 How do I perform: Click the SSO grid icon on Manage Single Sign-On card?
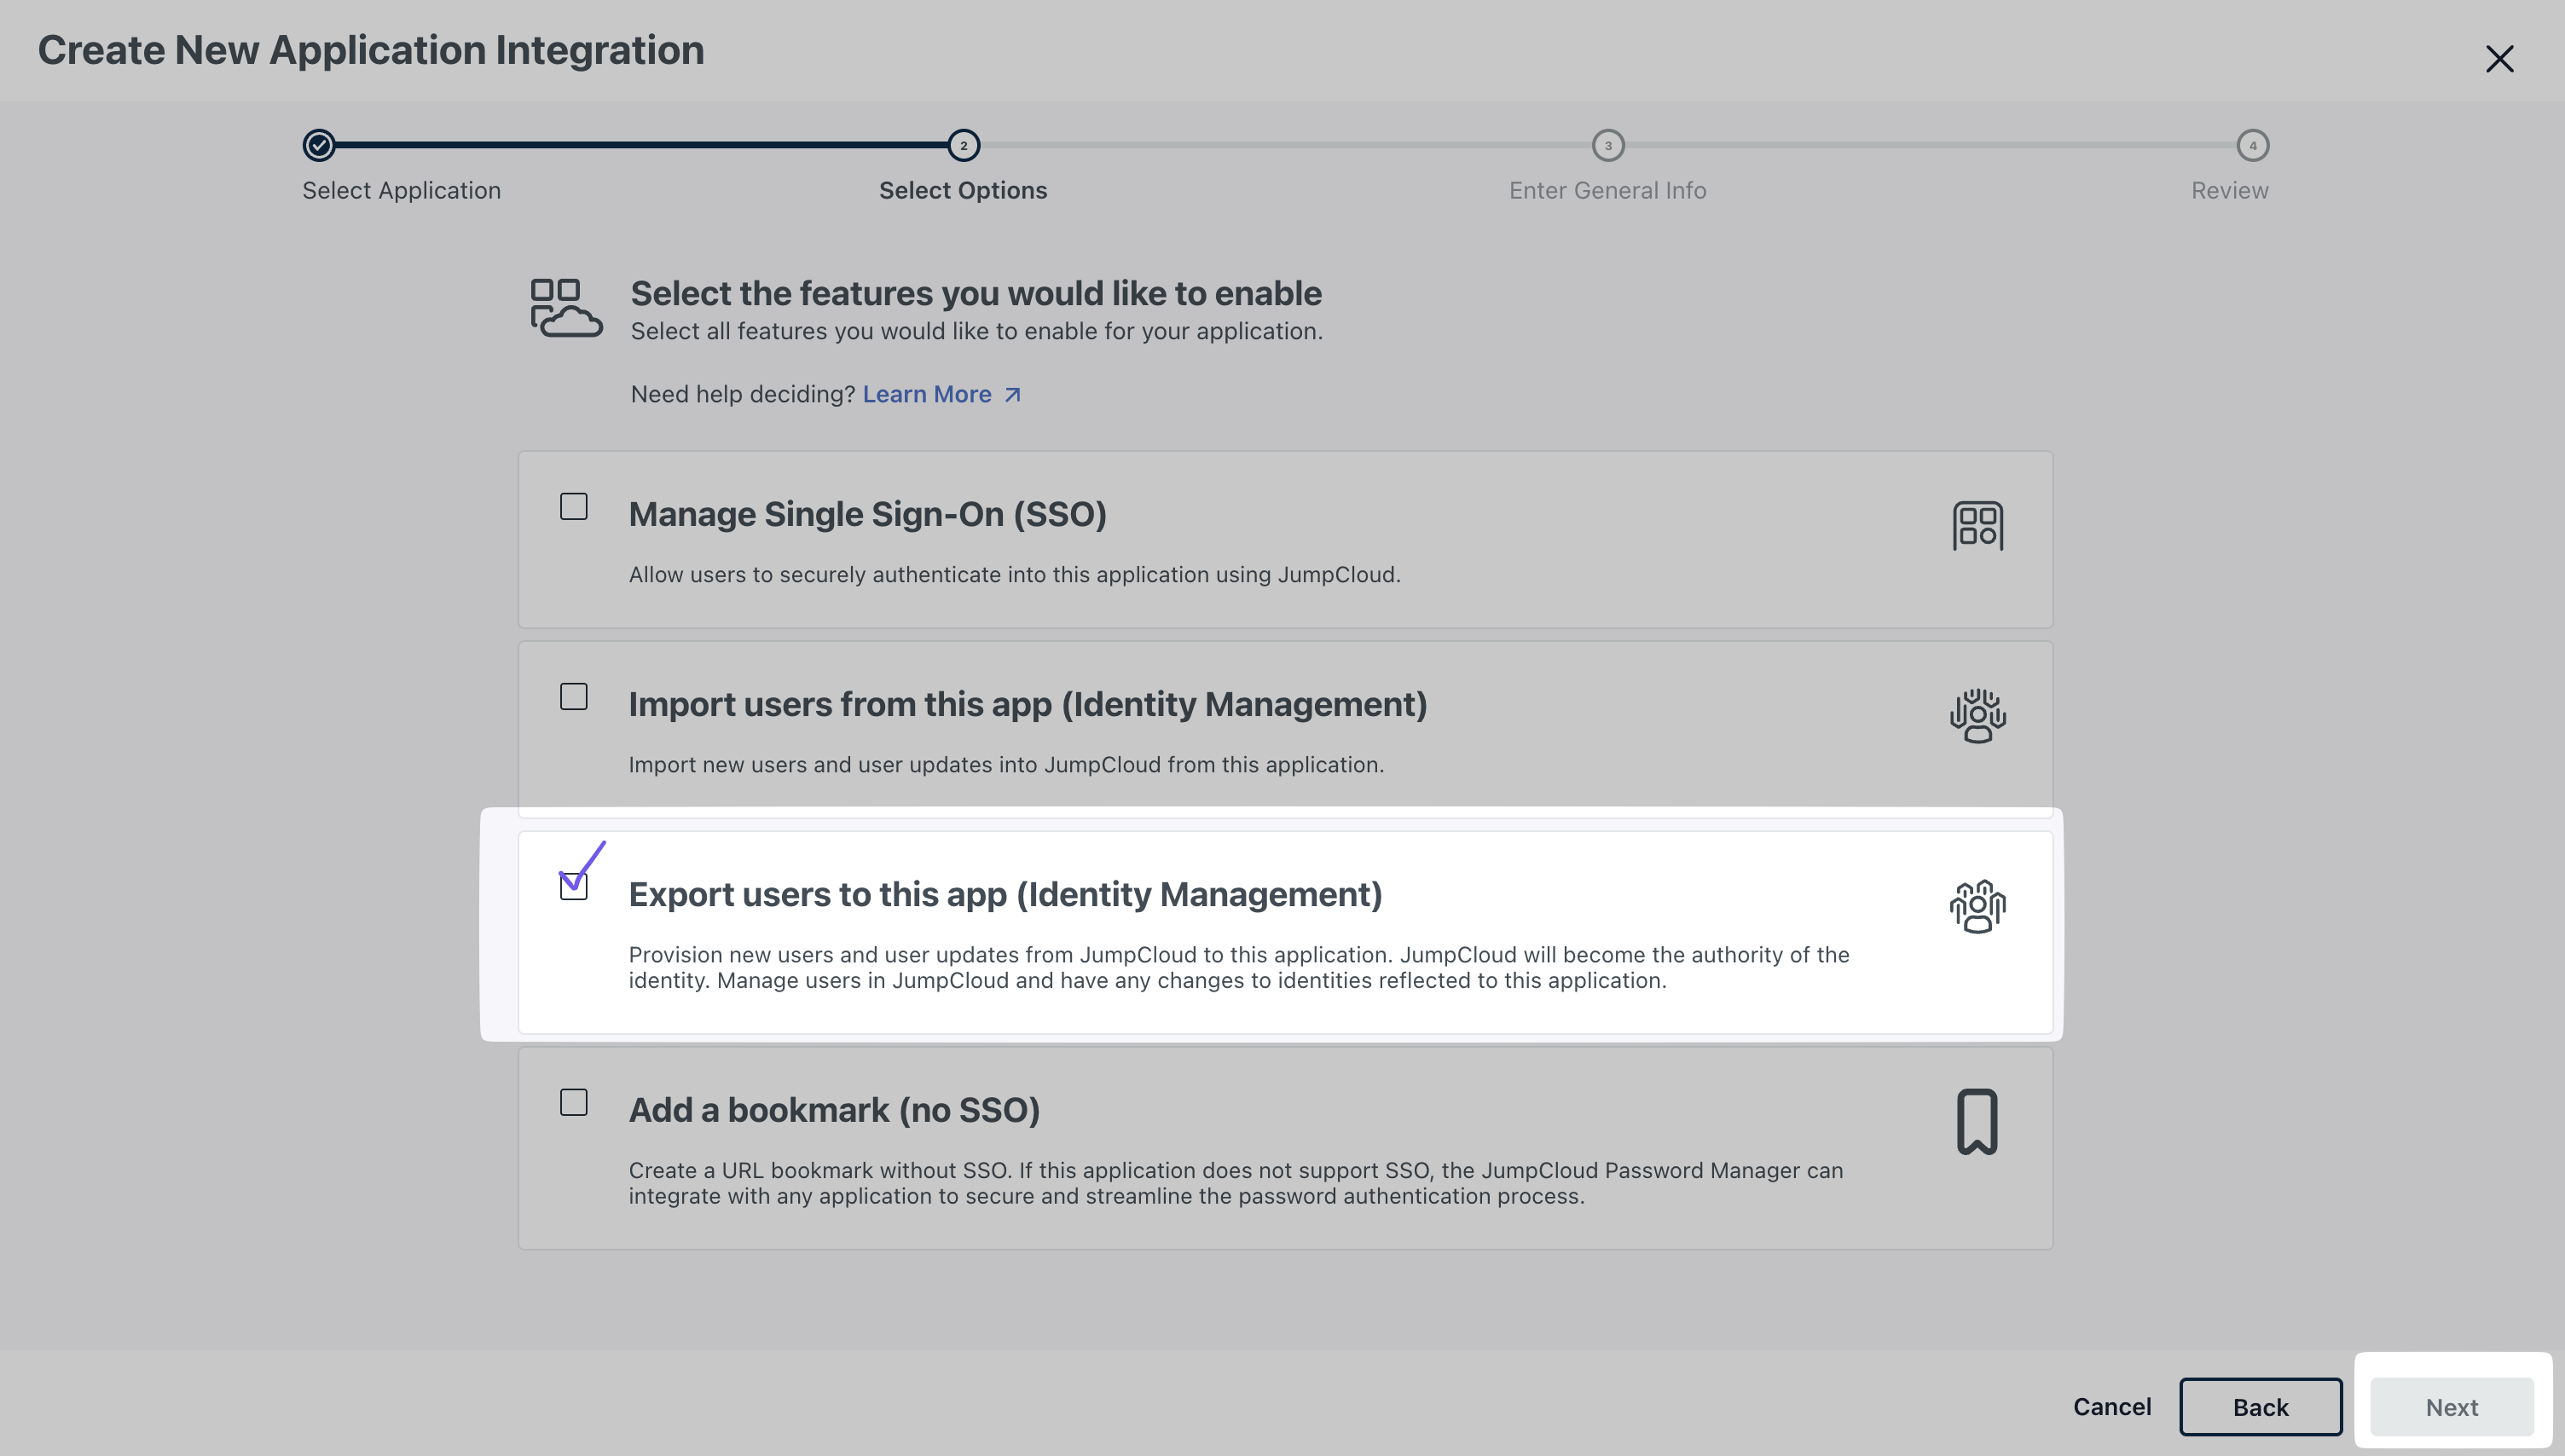pyautogui.click(x=1978, y=525)
